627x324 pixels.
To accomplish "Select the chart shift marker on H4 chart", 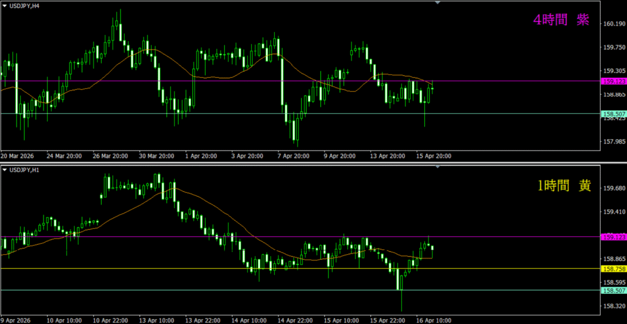I will pos(437,3).
